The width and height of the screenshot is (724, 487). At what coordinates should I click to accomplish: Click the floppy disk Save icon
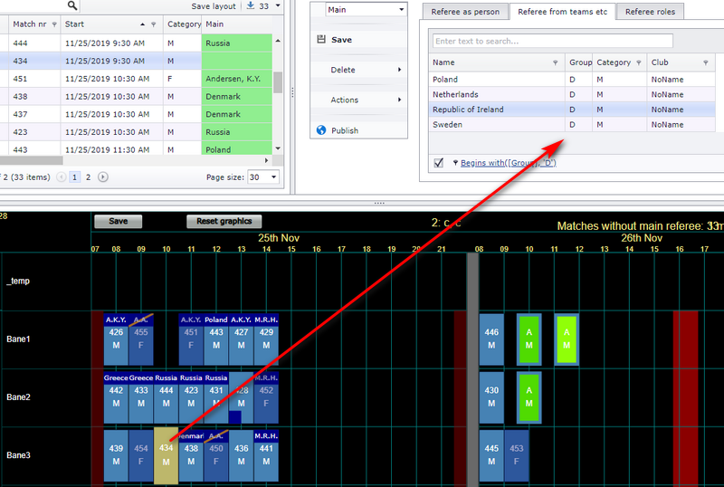[321, 39]
